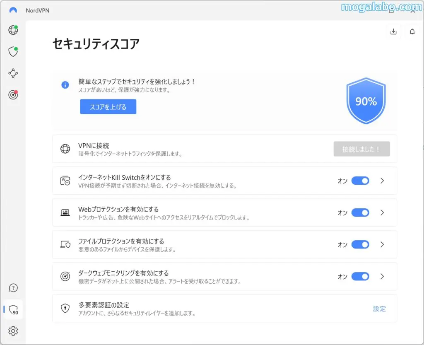Click the 90% shield score badge
Screen dimensions: 424x345
[366, 101]
